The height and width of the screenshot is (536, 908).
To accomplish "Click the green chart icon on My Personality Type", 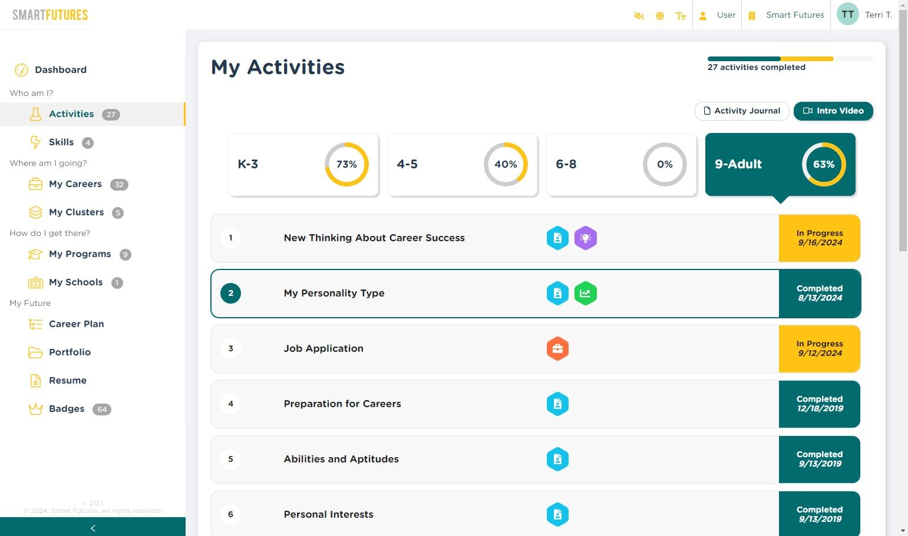I will coord(586,294).
